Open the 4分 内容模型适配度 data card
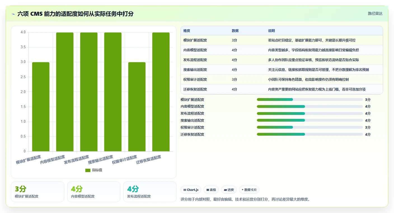Image resolution: width=394 pixels, height=213 pixels. pyautogui.click(x=94, y=192)
